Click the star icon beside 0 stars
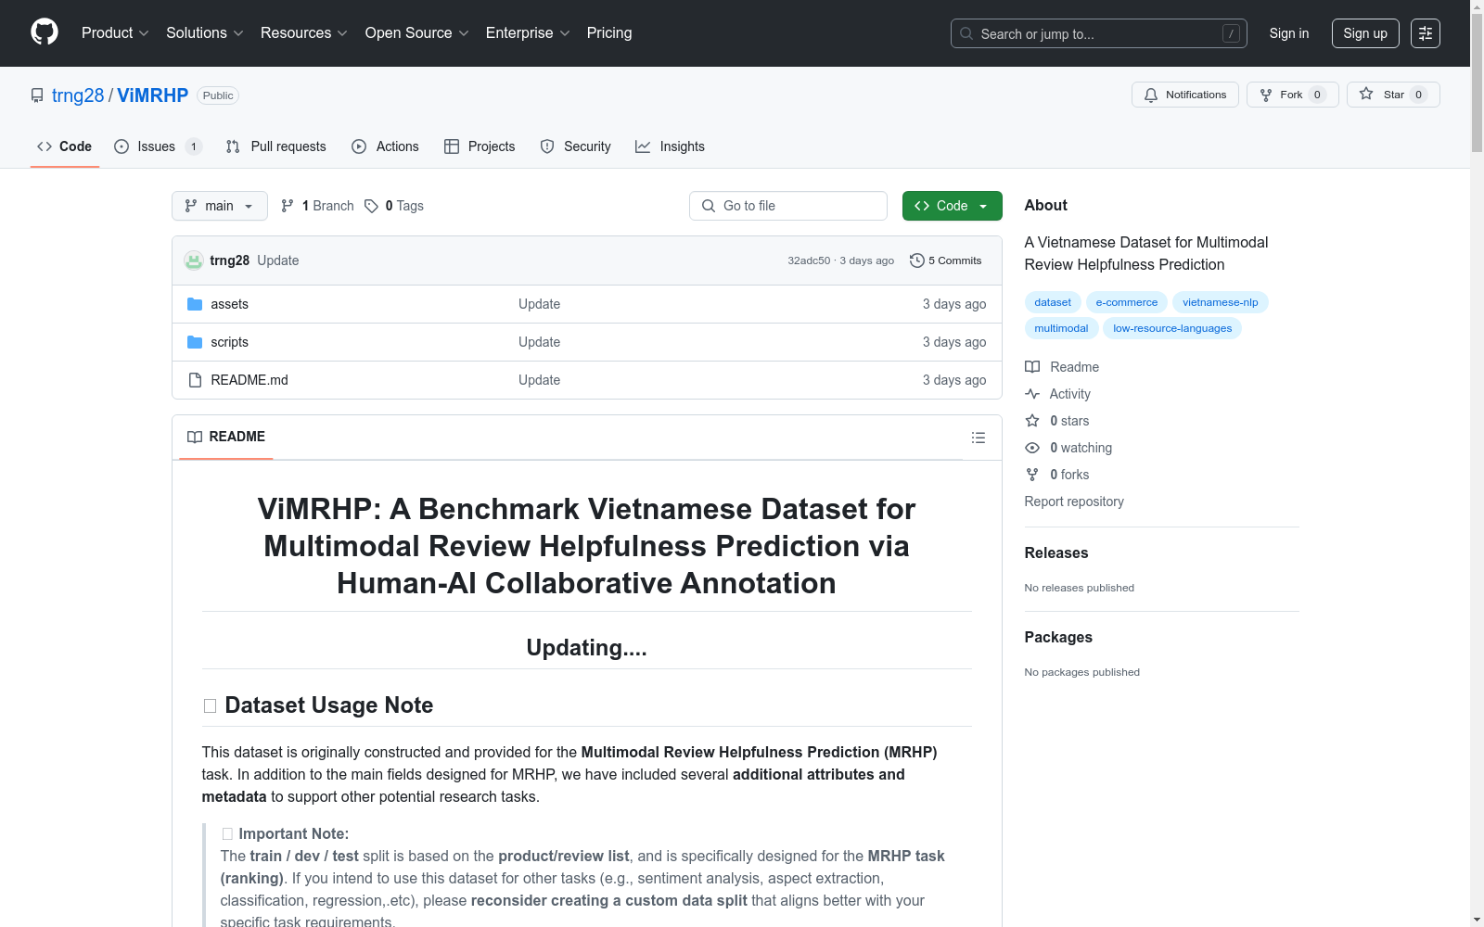Screen dimensions: 1484x927 1032,421
